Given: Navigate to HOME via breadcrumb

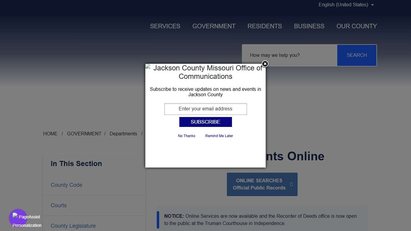Looking at the screenshot, I should 50,134.
